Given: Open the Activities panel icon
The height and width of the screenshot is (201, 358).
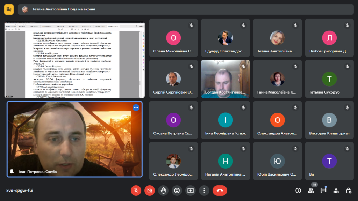Looking at the screenshot, I should pos(336,191).
